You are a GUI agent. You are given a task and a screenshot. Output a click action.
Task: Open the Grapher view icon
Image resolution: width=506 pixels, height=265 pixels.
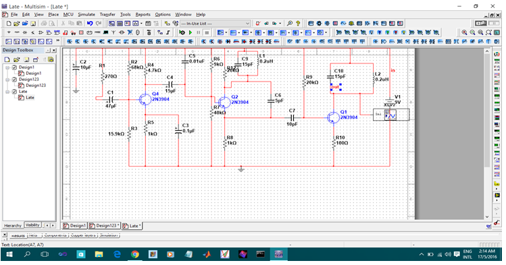(136, 24)
